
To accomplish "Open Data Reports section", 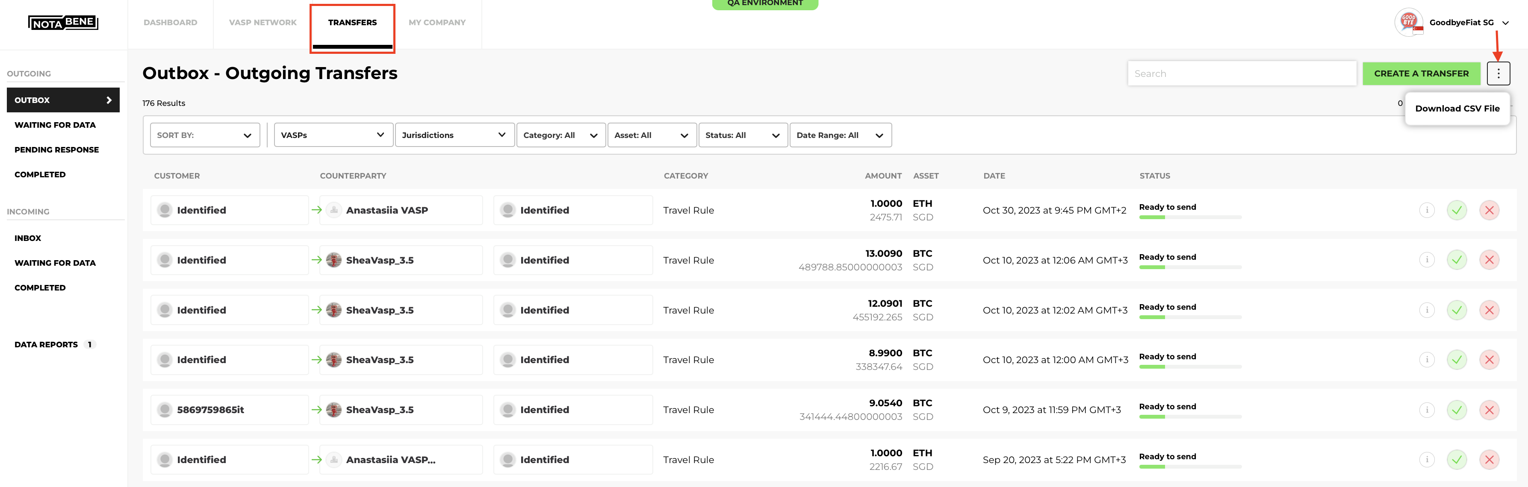I will click(x=46, y=344).
